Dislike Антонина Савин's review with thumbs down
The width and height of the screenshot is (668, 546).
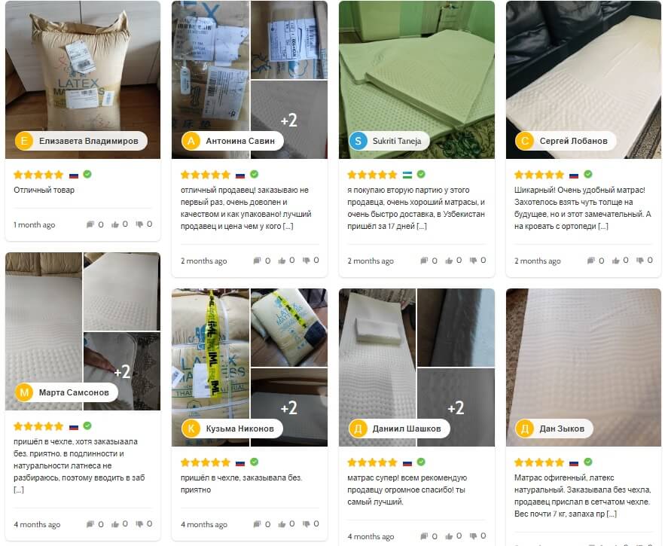(x=307, y=261)
